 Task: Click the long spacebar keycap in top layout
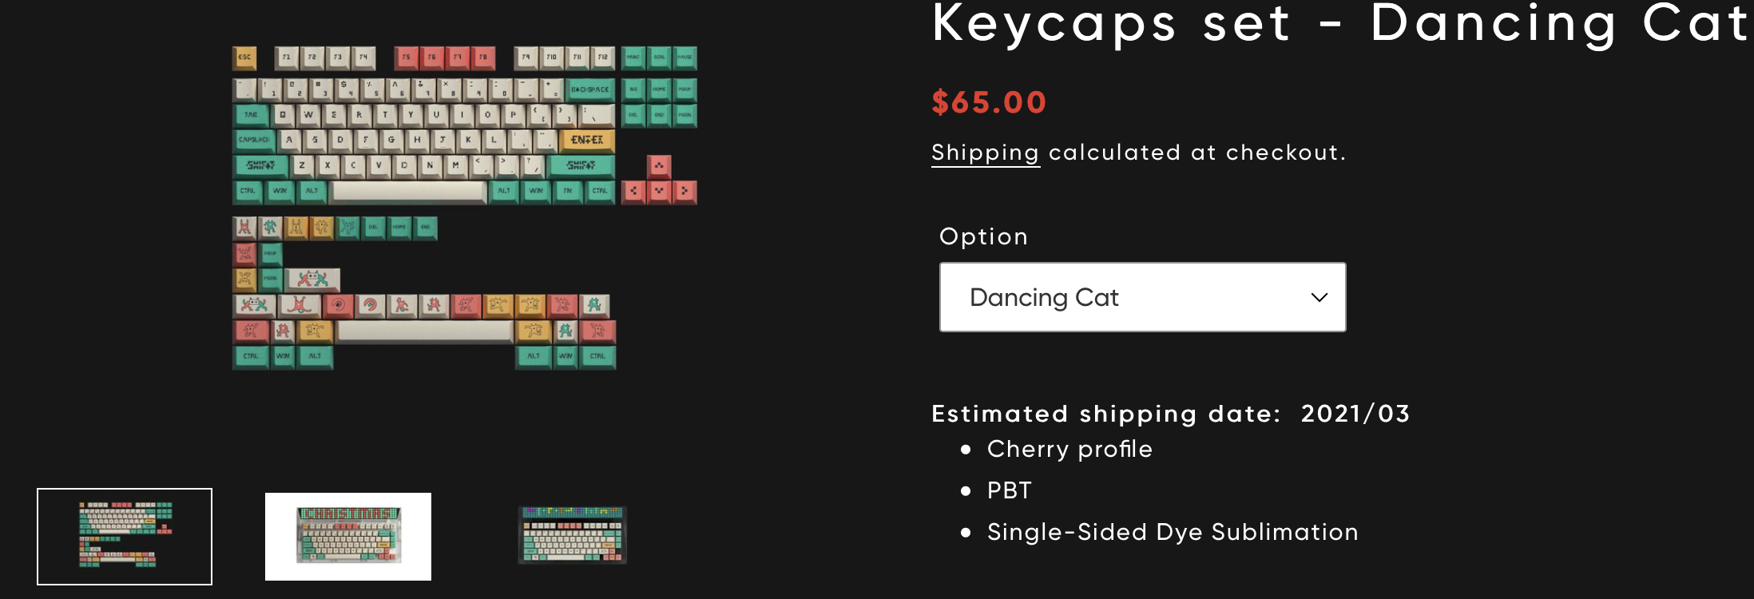(409, 192)
